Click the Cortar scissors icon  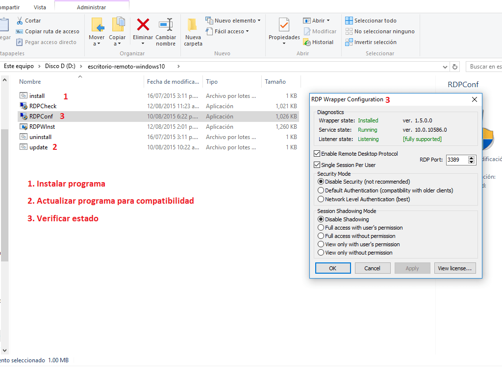[20, 21]
